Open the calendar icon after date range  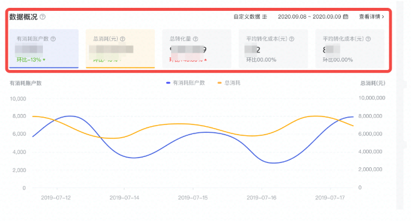(x=346, y=17)
